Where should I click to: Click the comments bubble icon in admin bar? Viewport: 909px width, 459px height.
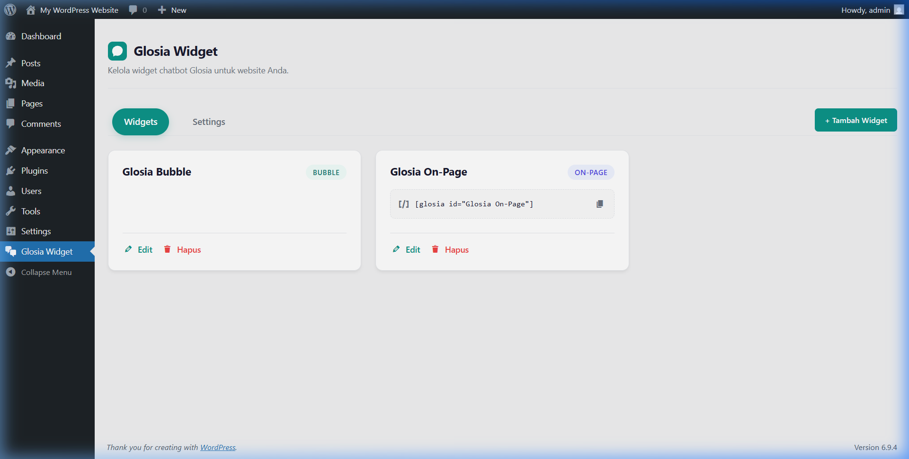click(133, 10)
